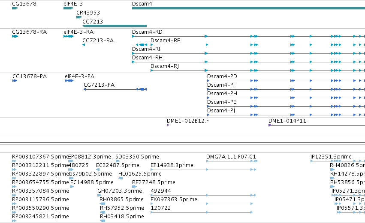The image size is (365, 223).
Task: Select EST EC14988.5prime
Action: click(x=92, y=182)
